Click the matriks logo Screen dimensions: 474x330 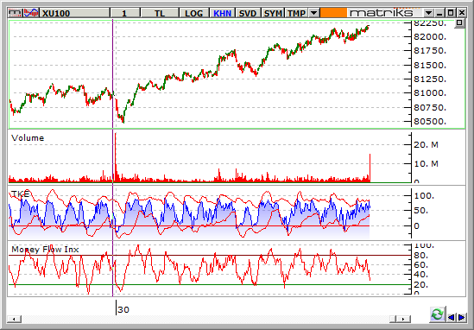pos(382,13)
